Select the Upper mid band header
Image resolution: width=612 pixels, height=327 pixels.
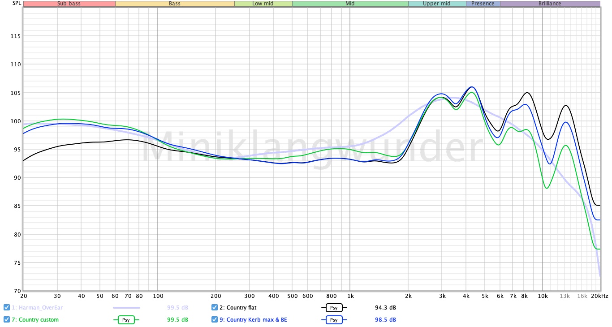point(436,4)
